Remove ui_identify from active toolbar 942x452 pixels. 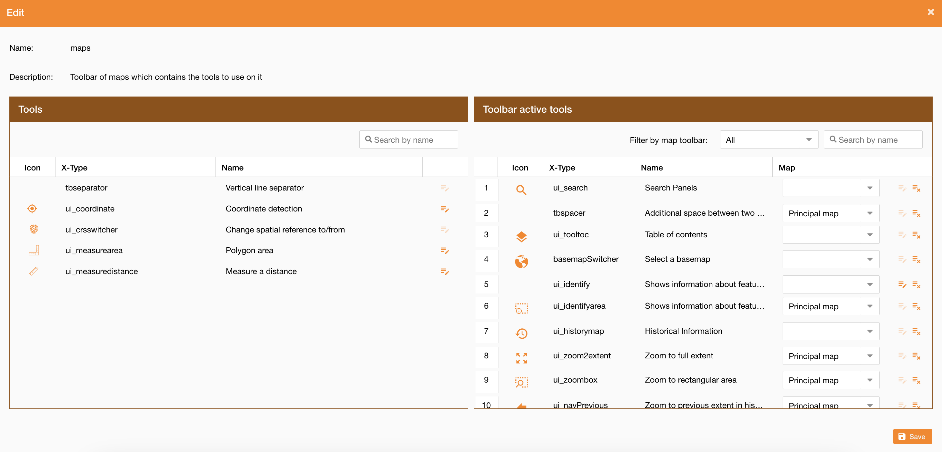(x=917, y=285)
